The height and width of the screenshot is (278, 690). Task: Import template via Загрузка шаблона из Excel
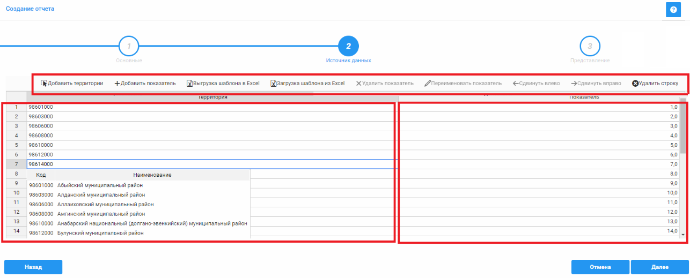[307, 84]
